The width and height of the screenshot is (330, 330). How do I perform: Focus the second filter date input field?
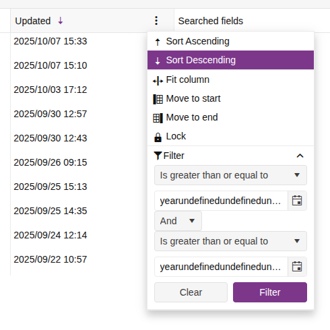[221, 267]
